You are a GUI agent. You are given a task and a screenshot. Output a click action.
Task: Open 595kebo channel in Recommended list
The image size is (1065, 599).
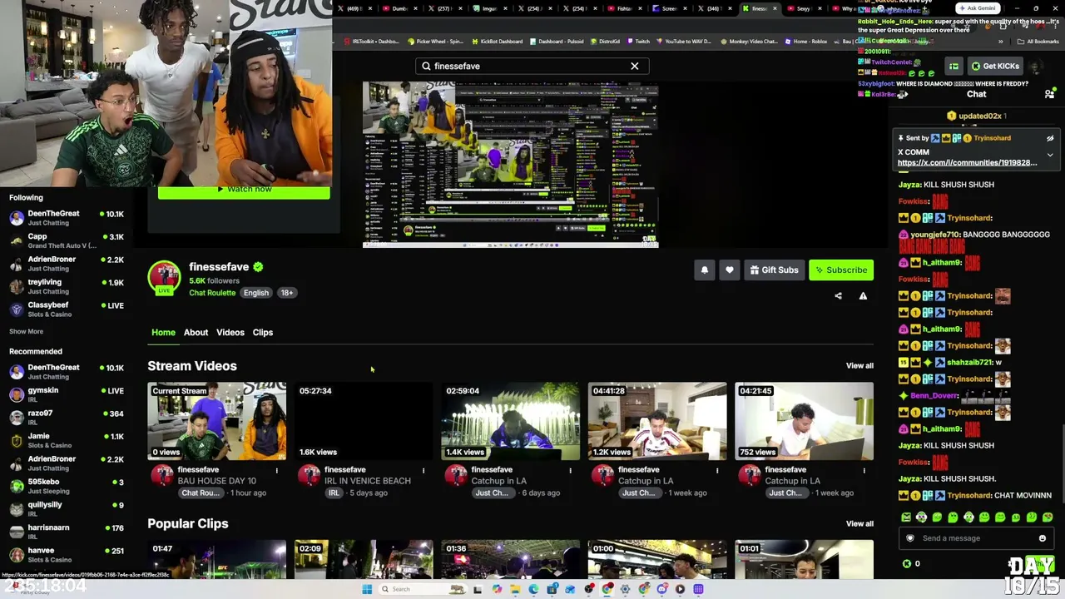tap(67, 486)
